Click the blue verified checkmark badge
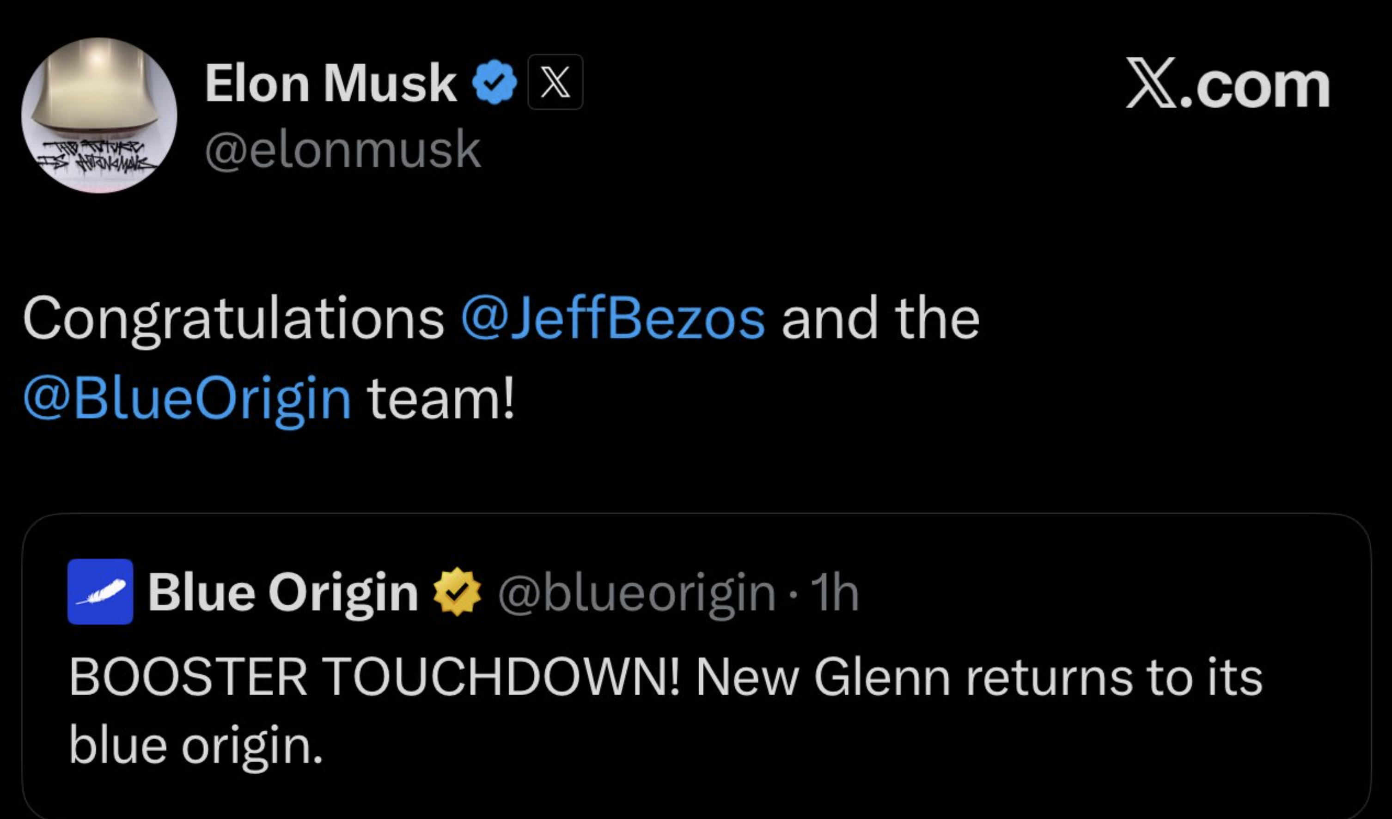 [495, 83]
